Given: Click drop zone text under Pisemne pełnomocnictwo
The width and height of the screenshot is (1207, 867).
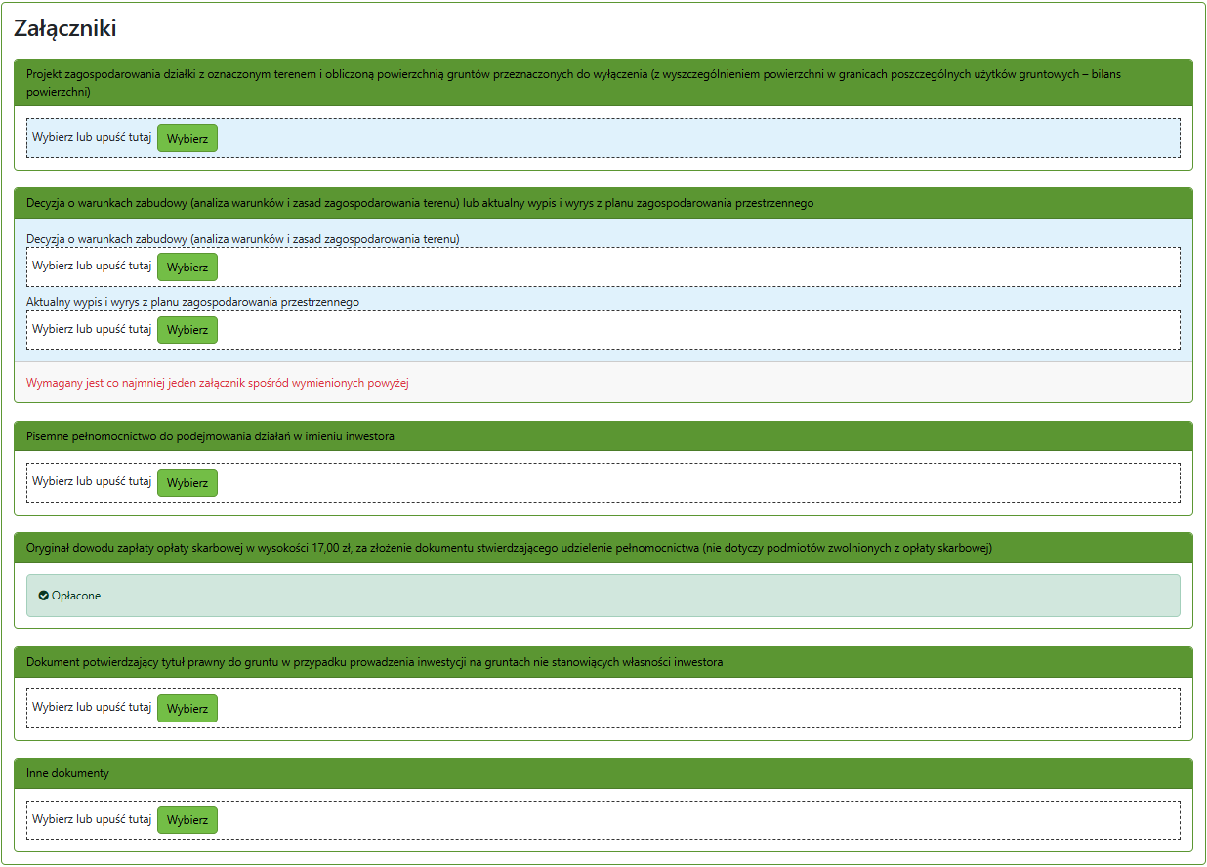Looking at the screenshot, I should (92, 481).
